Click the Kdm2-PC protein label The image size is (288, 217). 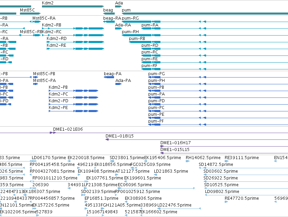[58, 94]
